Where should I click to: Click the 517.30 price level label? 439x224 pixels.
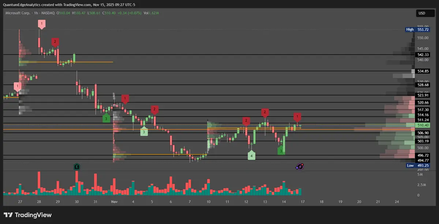(x=423, y=110)
